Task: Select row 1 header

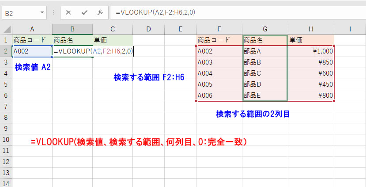Action: pos(6,40)
